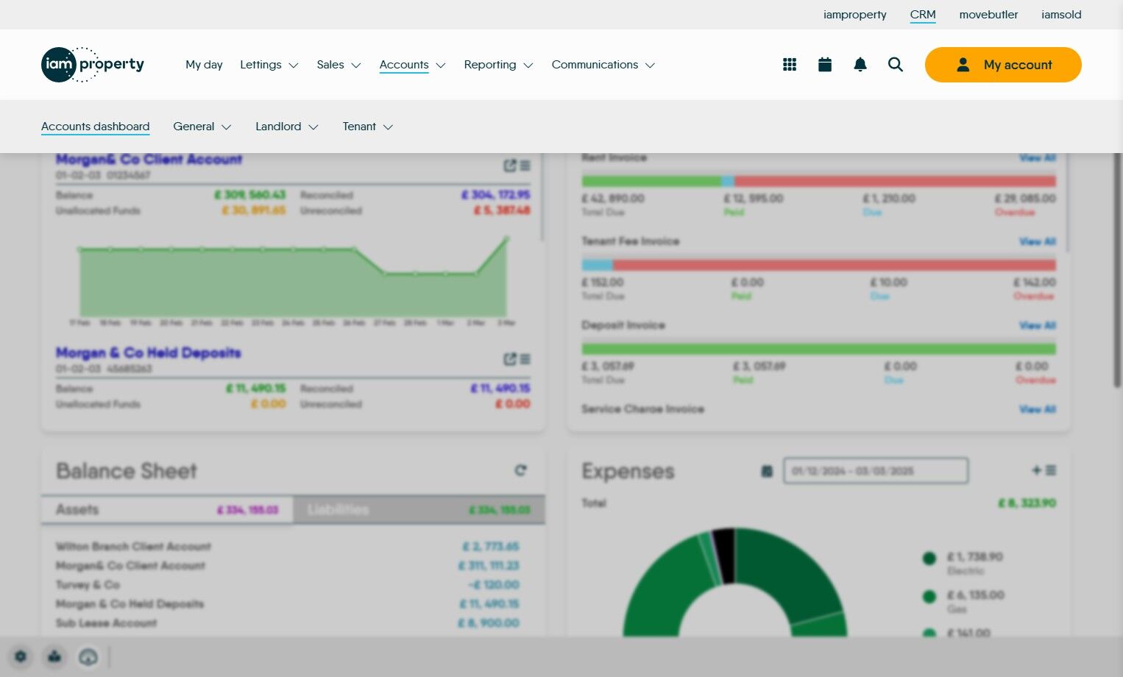
Task: Expand the Reporting dropdown menu
Action: (499, 65)
